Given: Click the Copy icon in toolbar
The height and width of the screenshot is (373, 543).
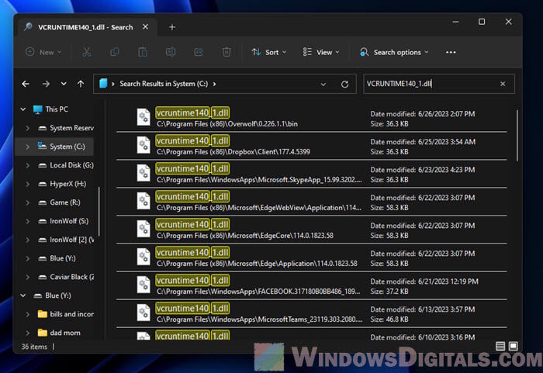Looking at the screenshot, I should point(115,52).
